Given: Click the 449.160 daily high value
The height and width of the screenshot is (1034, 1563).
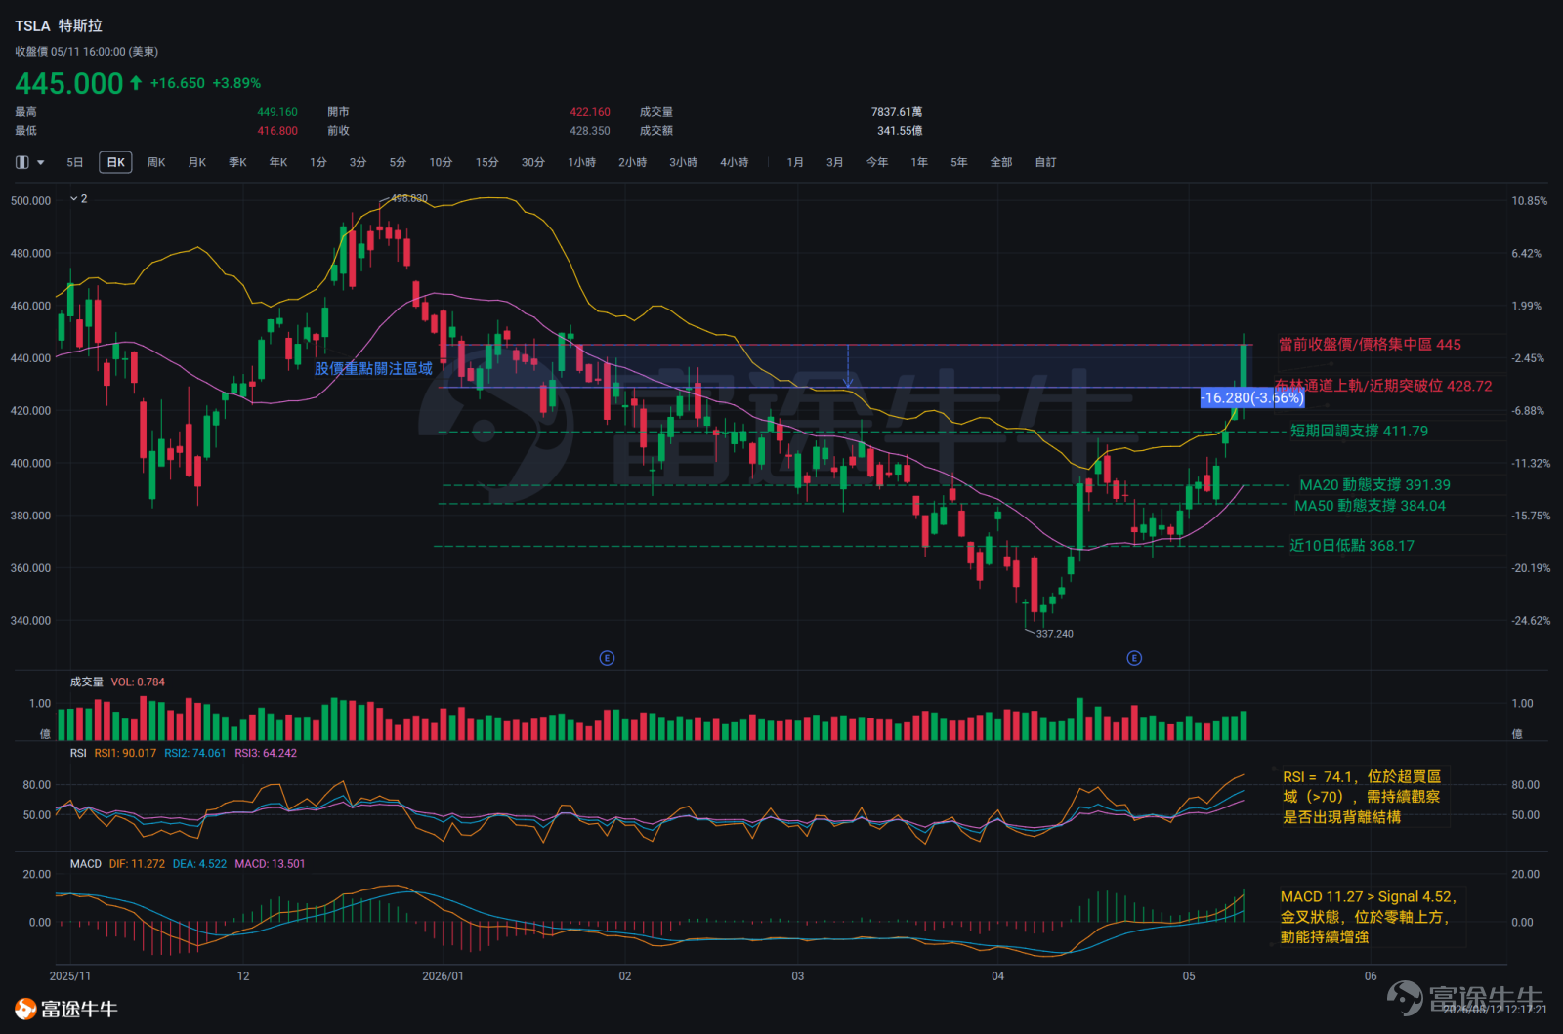Looking at the screenshot, I should tap(277, 112).
